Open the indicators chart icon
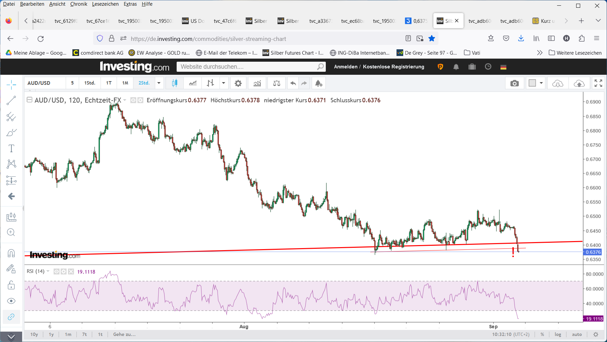607x342 pixels. [x=257, y=83]
